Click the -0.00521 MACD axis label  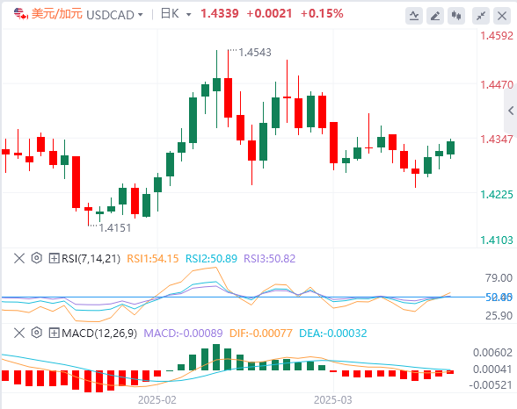pyautogui.click(x=491, y=384)
